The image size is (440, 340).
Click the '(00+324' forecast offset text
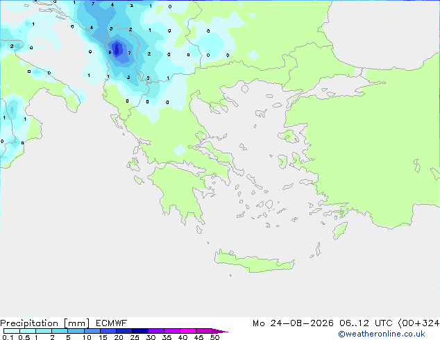tap(418, 323)
